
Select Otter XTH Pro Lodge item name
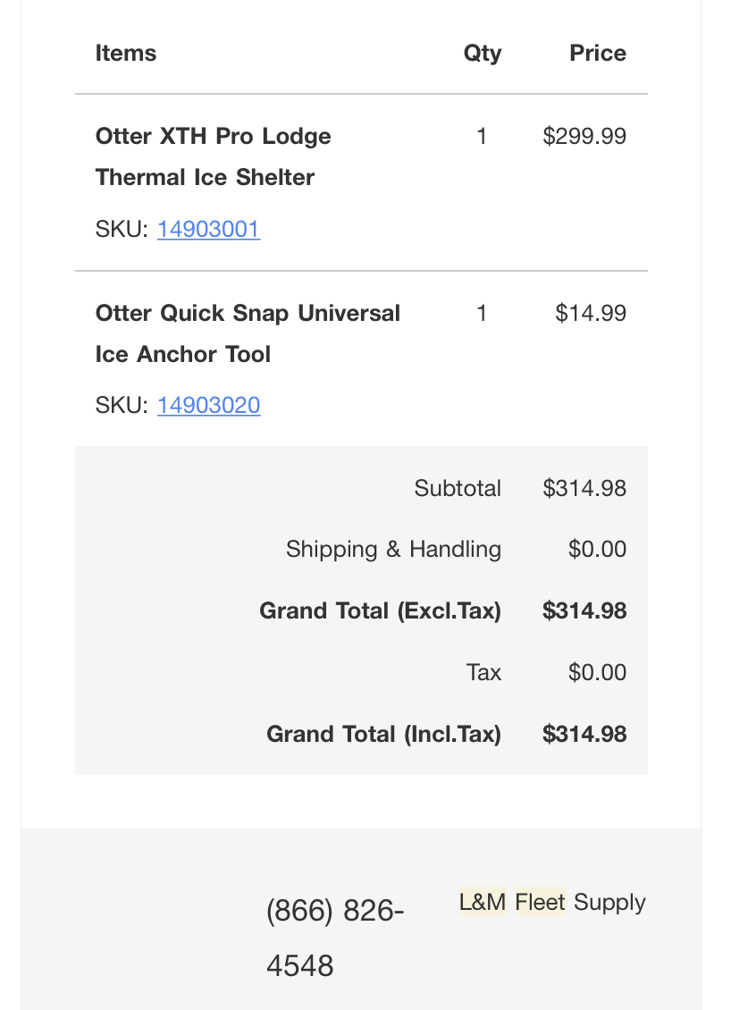coord(214,156)
